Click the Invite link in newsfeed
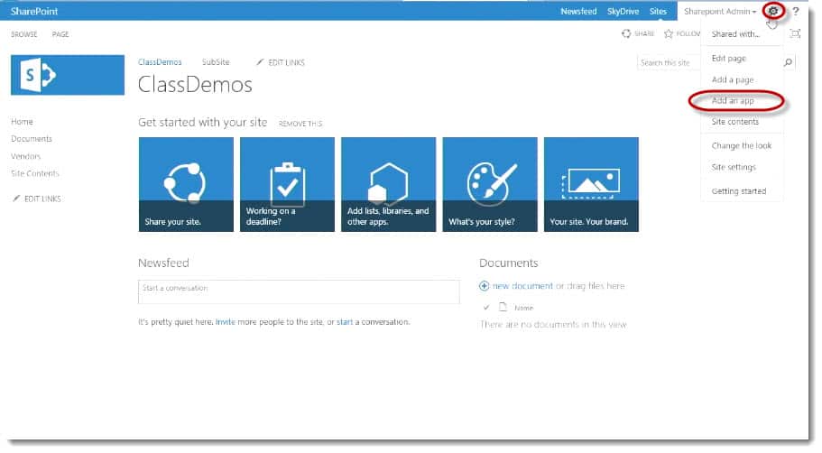Screen dimensions: 822x453 pos(226,322)
